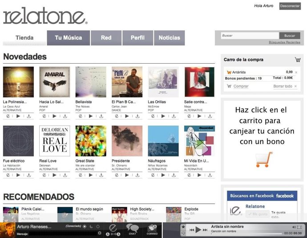Set status to away with moon icon

coord(91,226)
